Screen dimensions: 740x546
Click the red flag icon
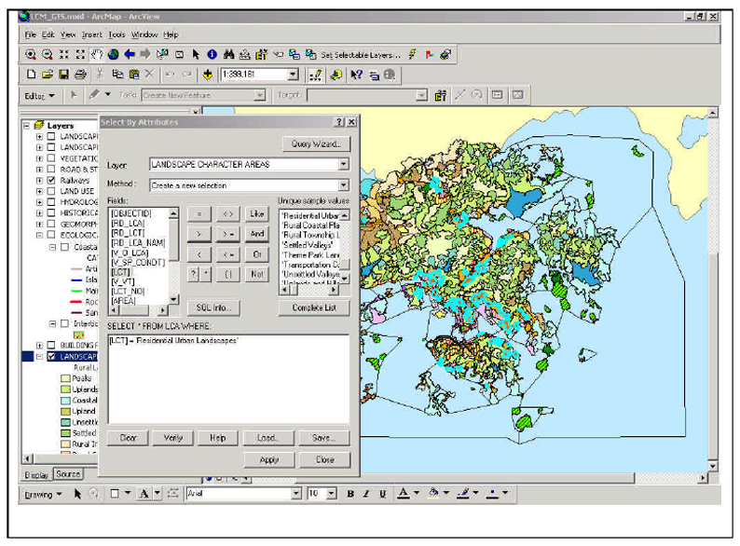click(429, 55)
